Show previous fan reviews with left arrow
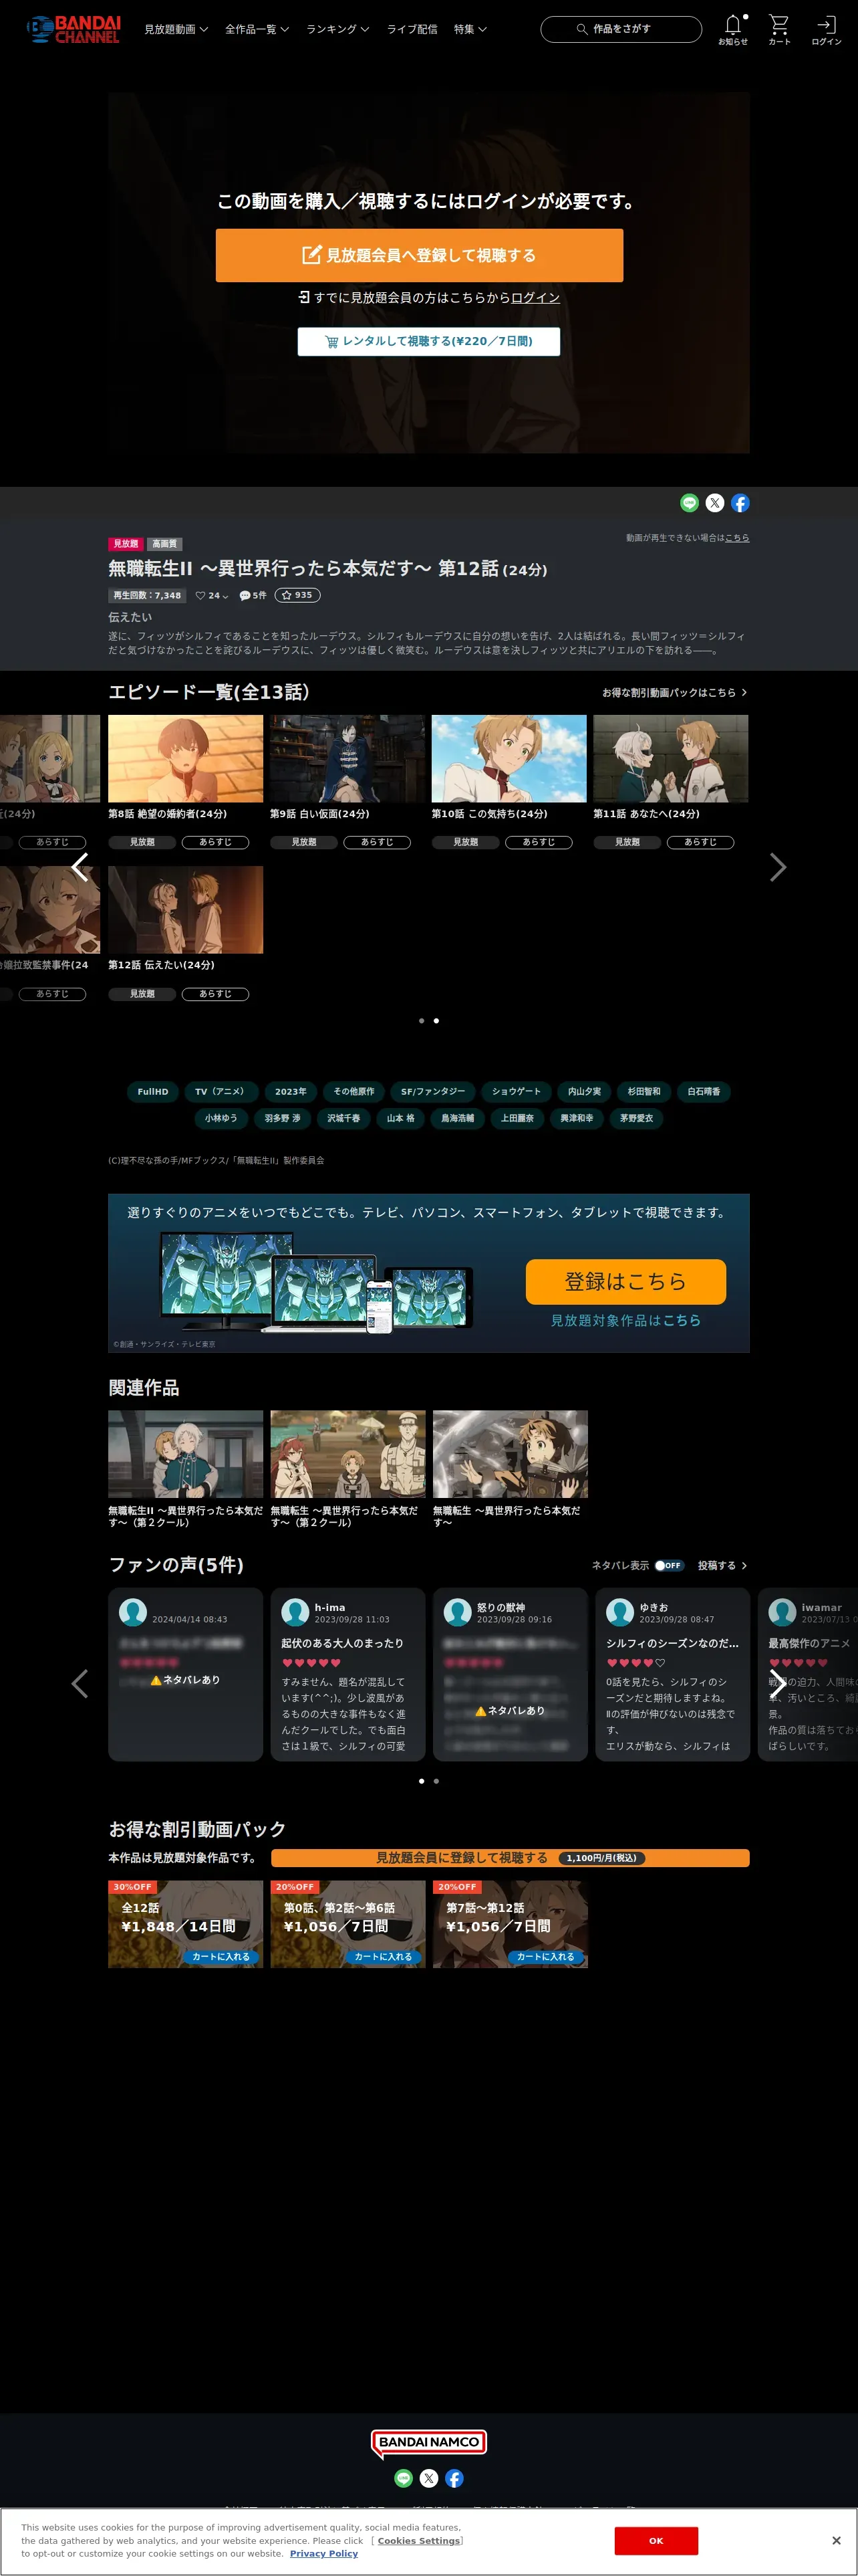The width and height of the screenshot is (858, 2576). tap(80, 1683)
